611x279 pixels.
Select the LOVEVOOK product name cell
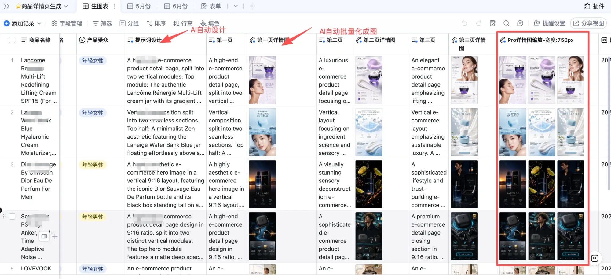click(39, 268)
